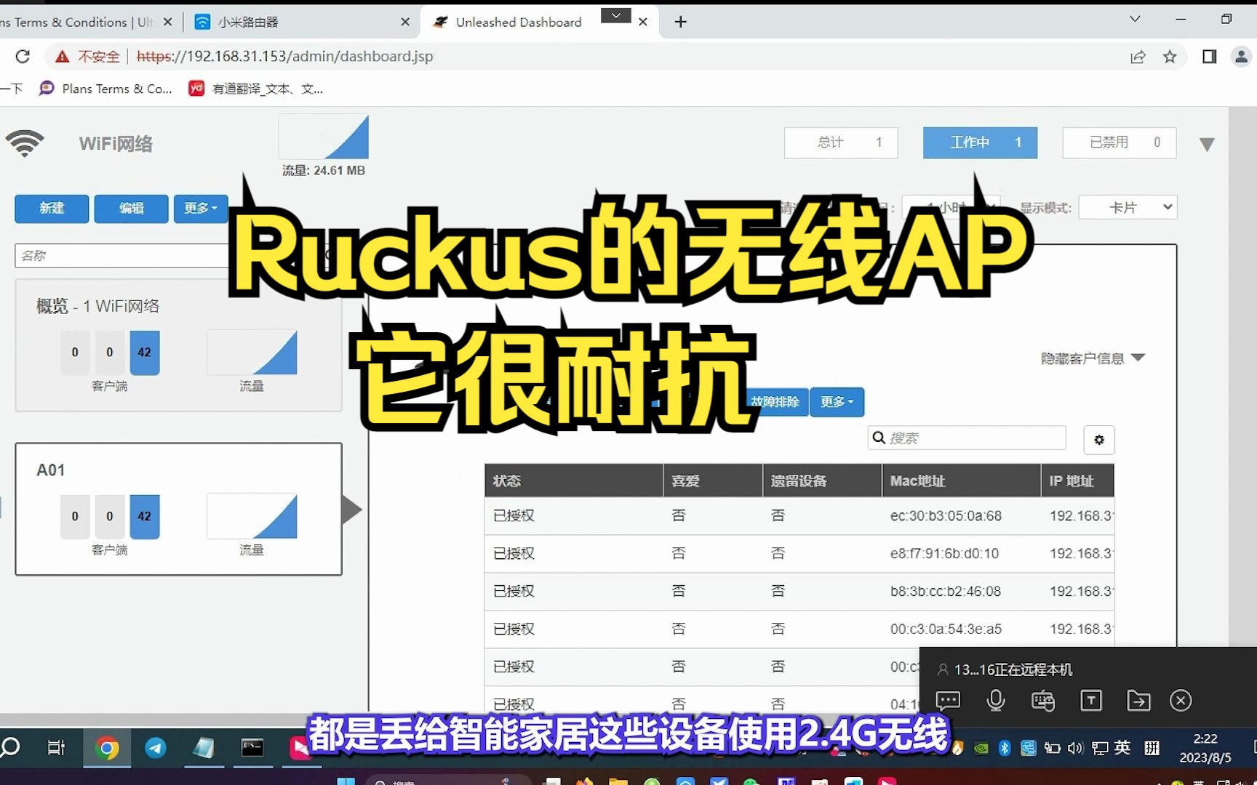Open Telegram from taskbar

pyautogui.click(x=155, y=748)
